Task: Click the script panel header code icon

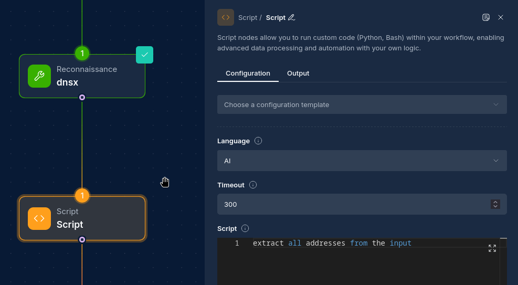Action: [226, 17]
